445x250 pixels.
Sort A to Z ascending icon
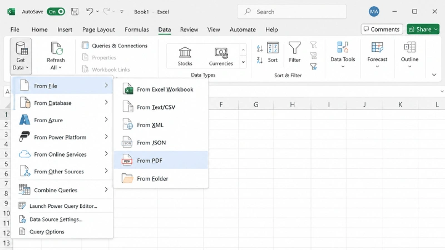click(260, 48)
